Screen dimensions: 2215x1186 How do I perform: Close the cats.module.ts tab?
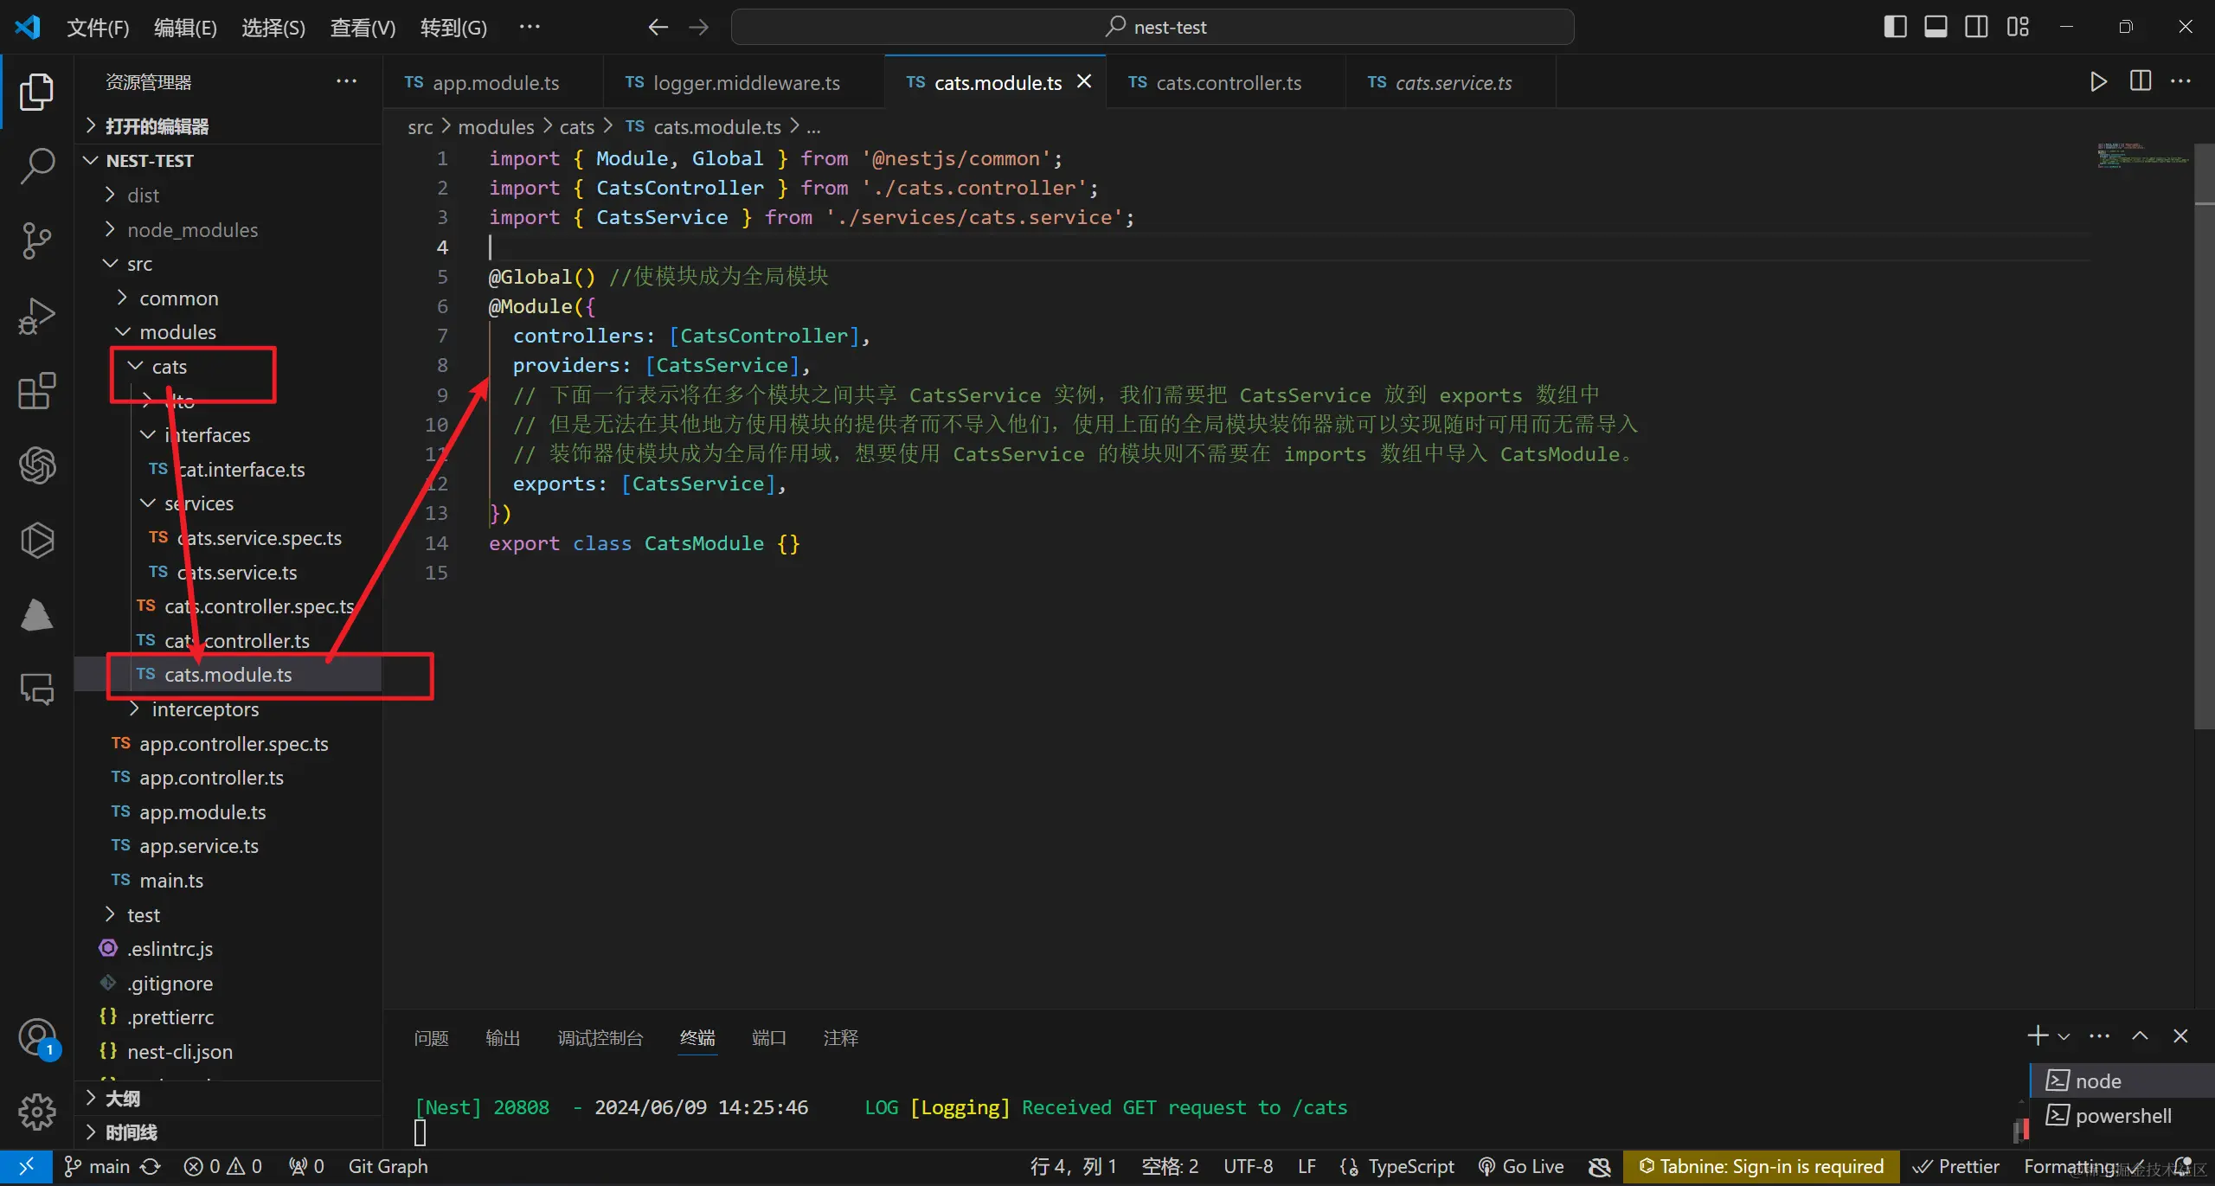coord(1084,81)
